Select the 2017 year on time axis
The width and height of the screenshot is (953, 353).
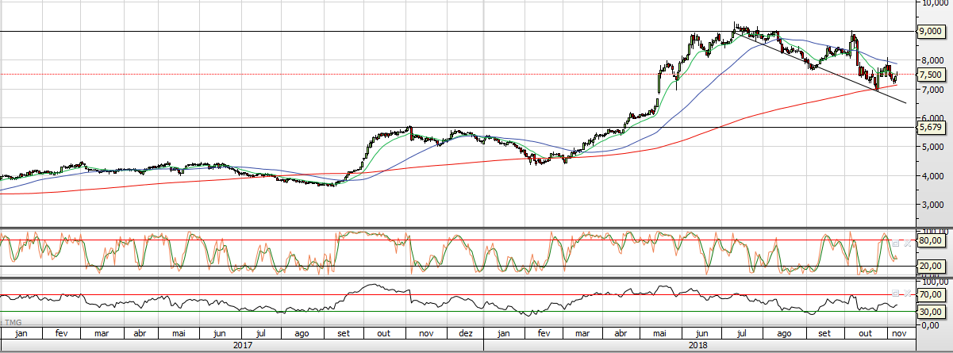tap(243, 346)
